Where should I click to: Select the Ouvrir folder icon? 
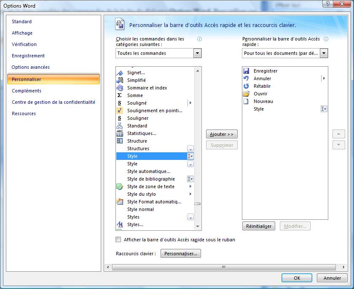pos(246,94)
